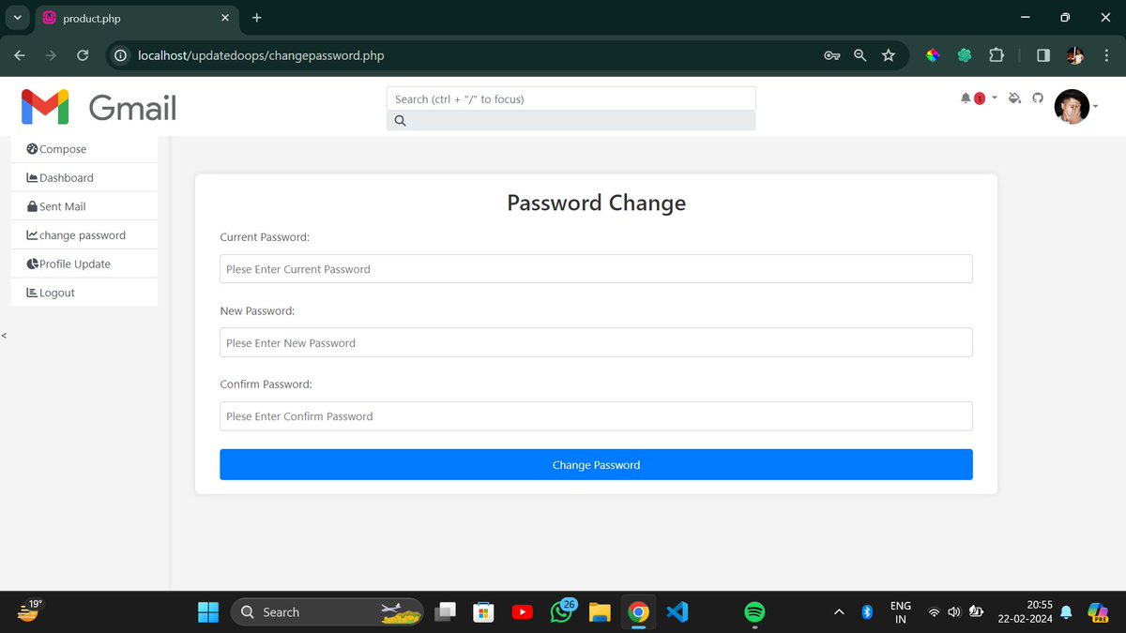Open Spotify from the taskbar
The width and height of the screenshot is (1126, 633).
pos(754,612)
